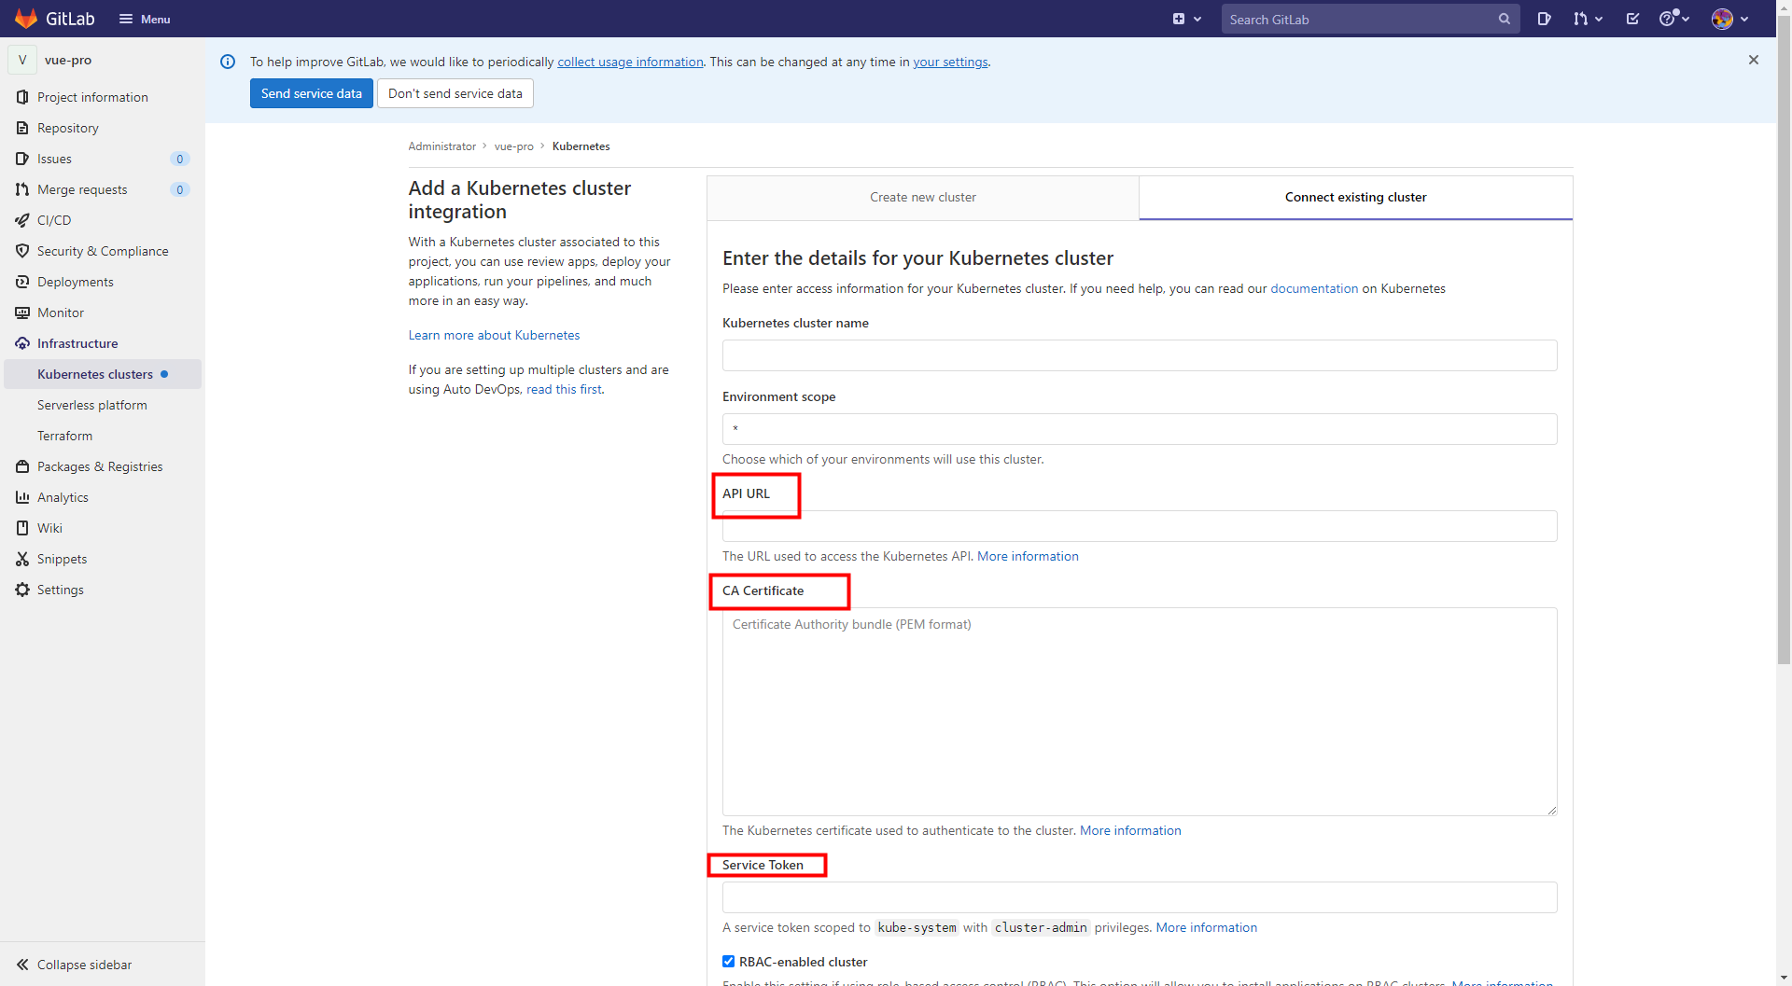1792x986 pixels.
Task: Click the CA Certificate text area
Action: 1140,712
